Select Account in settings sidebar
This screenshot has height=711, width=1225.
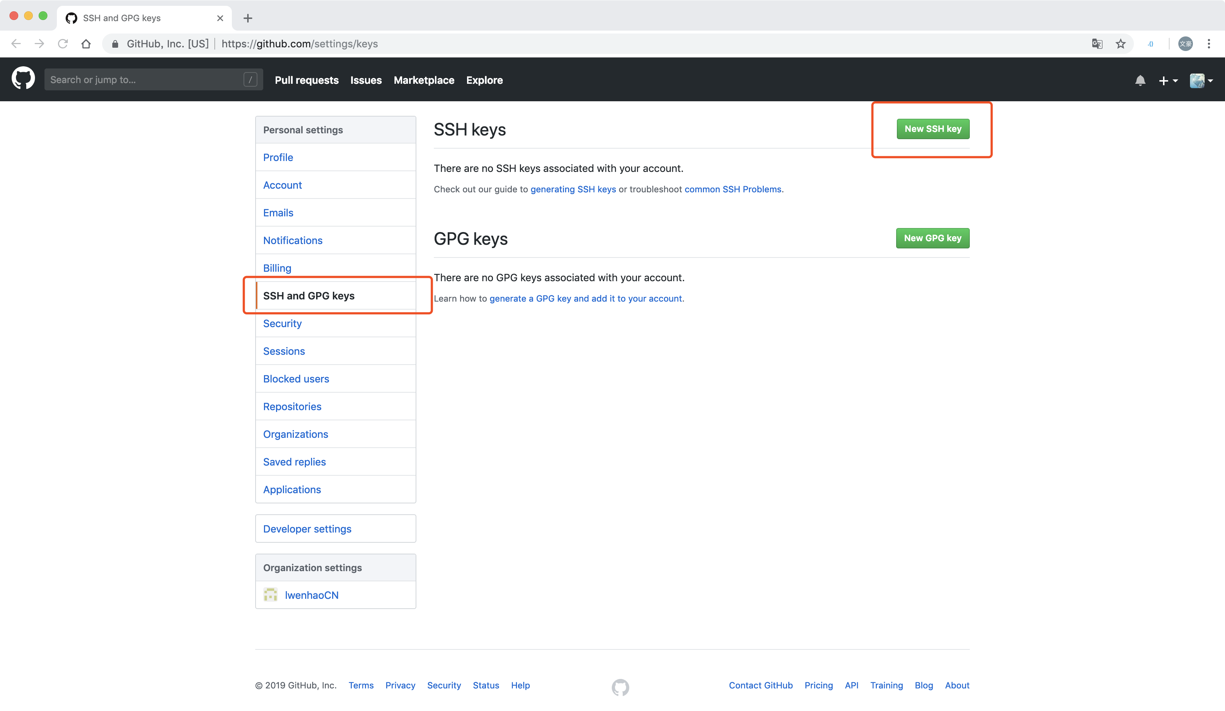point(335,185)
